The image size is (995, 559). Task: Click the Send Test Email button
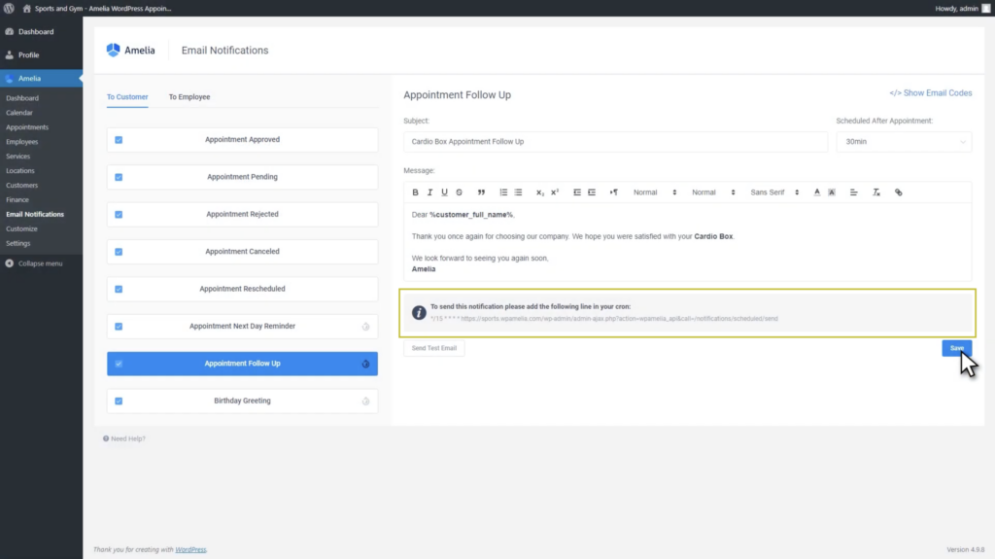434,348
